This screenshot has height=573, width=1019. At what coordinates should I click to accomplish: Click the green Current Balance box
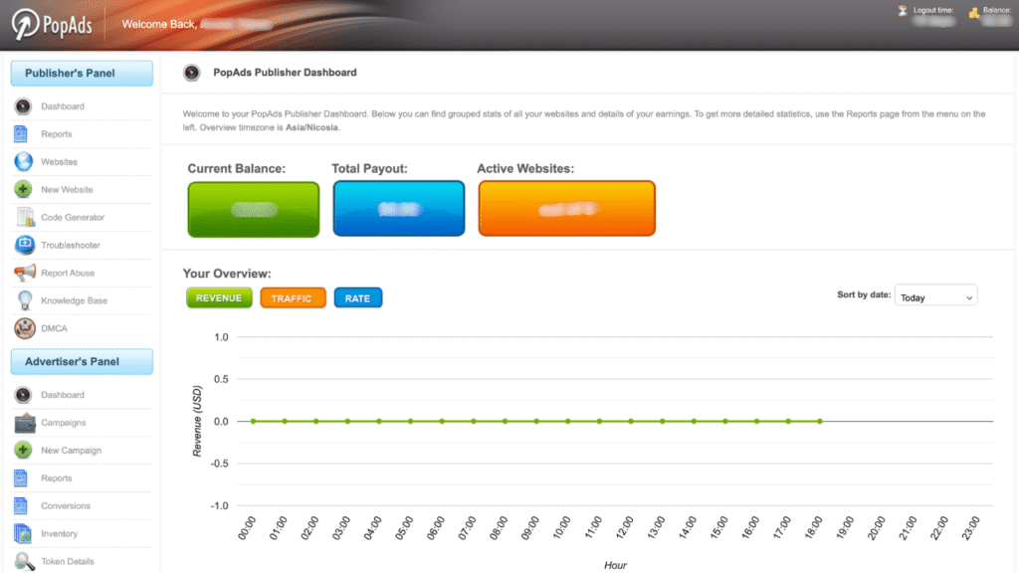254,209
